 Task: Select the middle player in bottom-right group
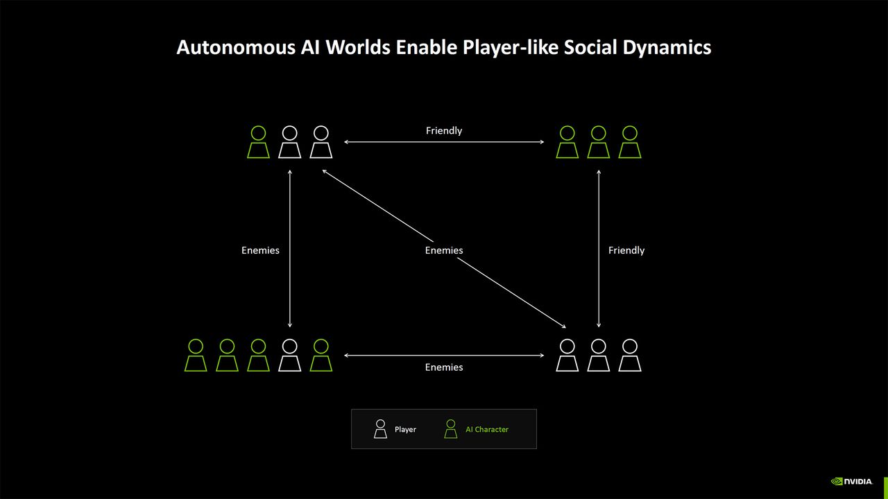click(598, 355)
